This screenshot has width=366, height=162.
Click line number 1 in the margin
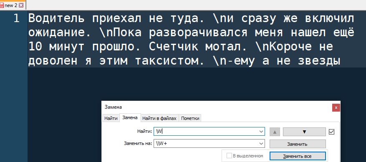point(16,18)
